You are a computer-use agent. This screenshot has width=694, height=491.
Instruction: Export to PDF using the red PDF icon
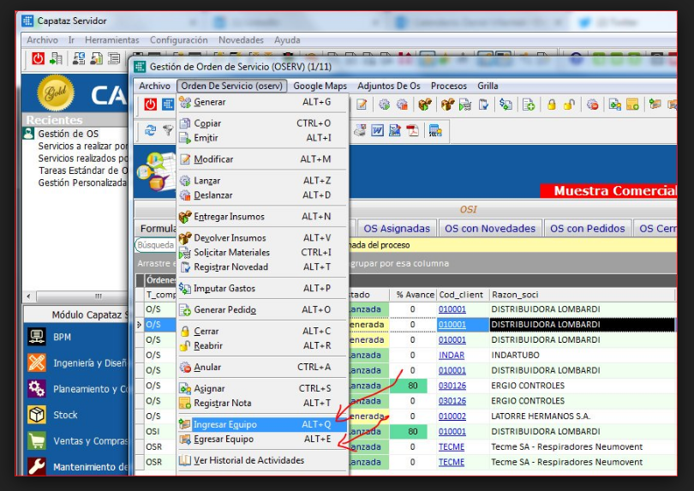[x=413, y=130]
